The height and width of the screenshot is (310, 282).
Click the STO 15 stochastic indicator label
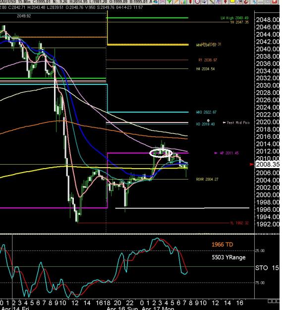coord(267,268)
